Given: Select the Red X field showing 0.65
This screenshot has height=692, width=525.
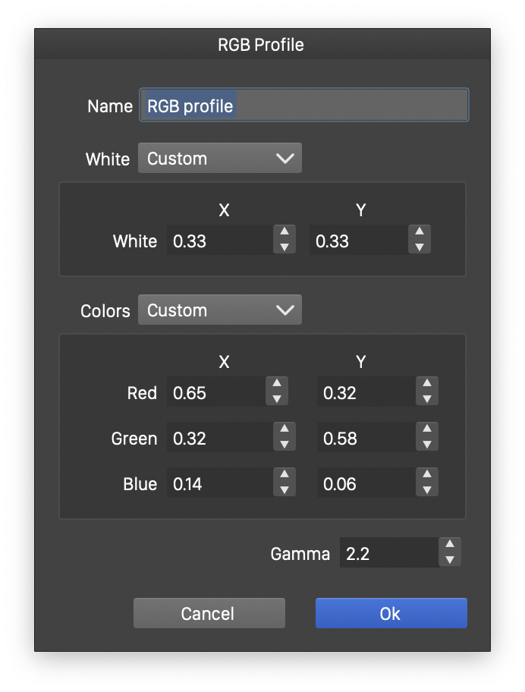Looking at the screenshot, I should (x=216, y=393).
